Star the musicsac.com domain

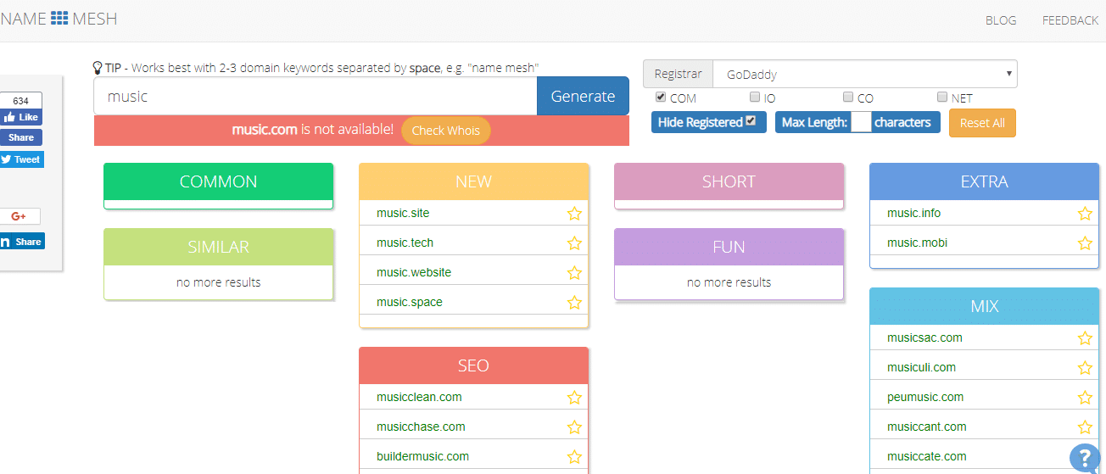(x=1085, y=338)
